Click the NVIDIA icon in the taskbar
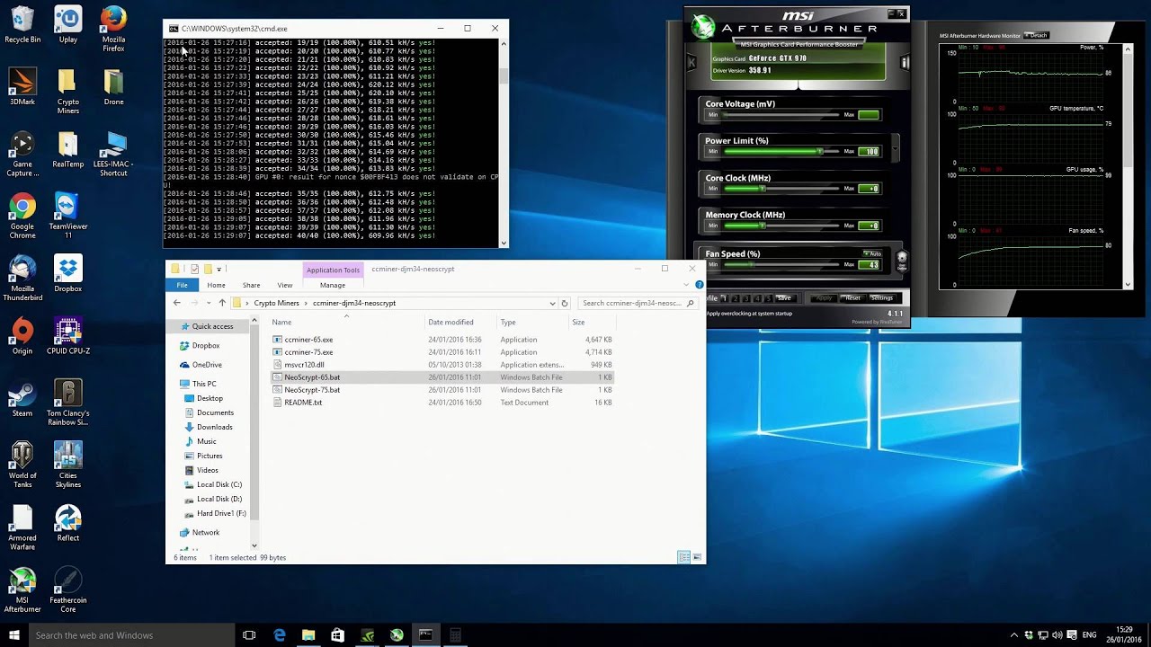The height and width of the screenshot is (647, 1151). point(368,635)
